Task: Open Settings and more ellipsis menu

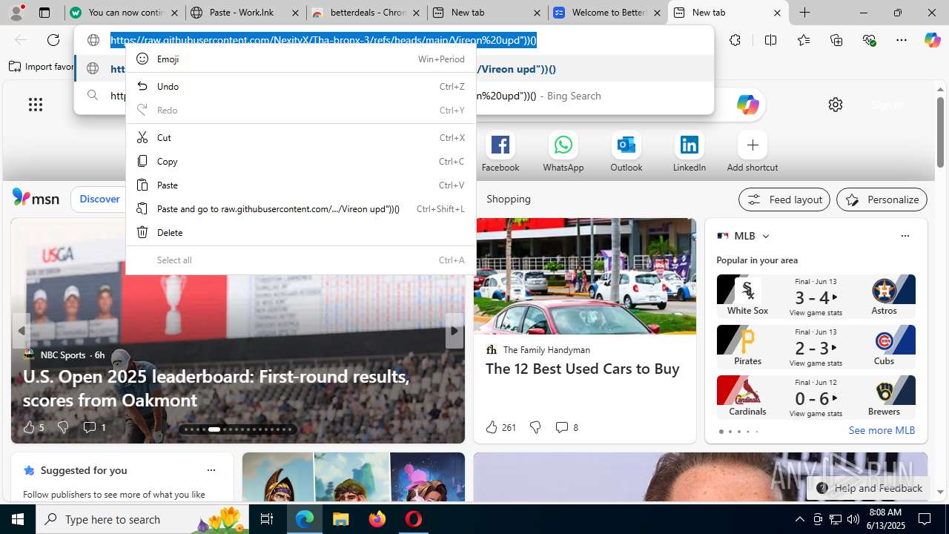Action: [x=902, y=40]
